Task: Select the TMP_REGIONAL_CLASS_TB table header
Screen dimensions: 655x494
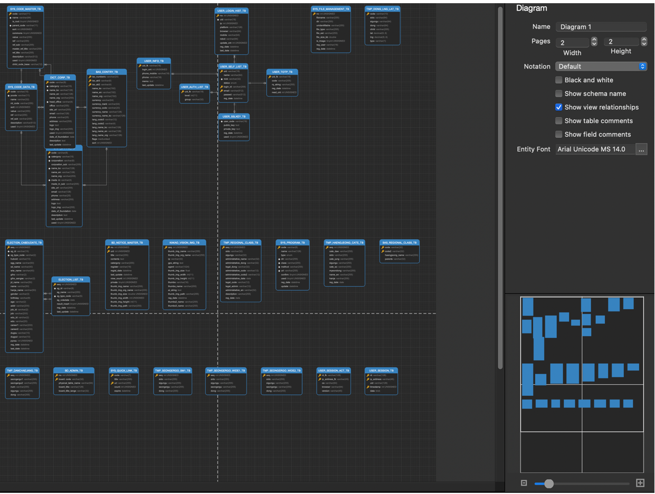Action: click(241, 243)
